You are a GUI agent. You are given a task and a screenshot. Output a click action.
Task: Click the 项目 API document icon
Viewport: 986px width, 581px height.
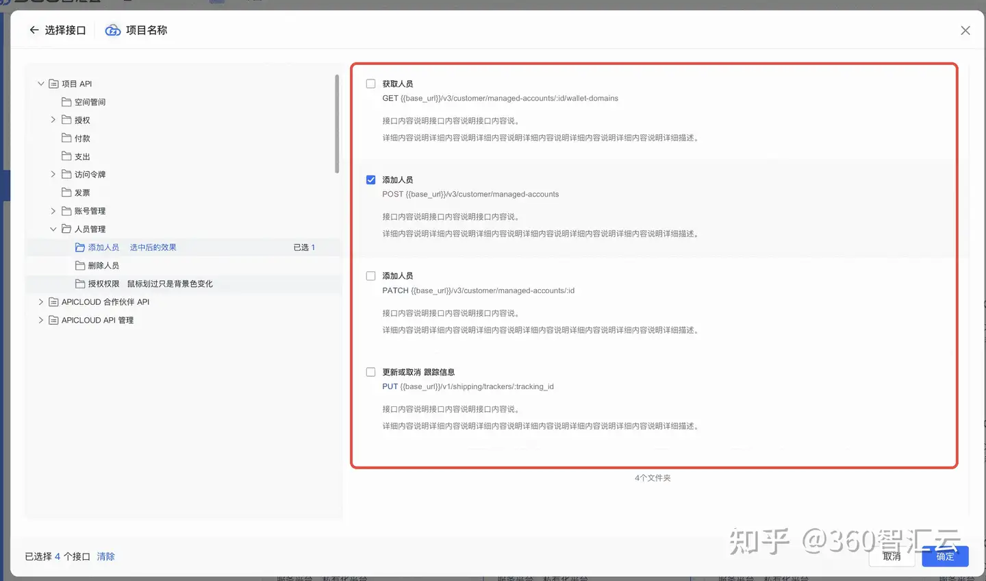point(53,84)
